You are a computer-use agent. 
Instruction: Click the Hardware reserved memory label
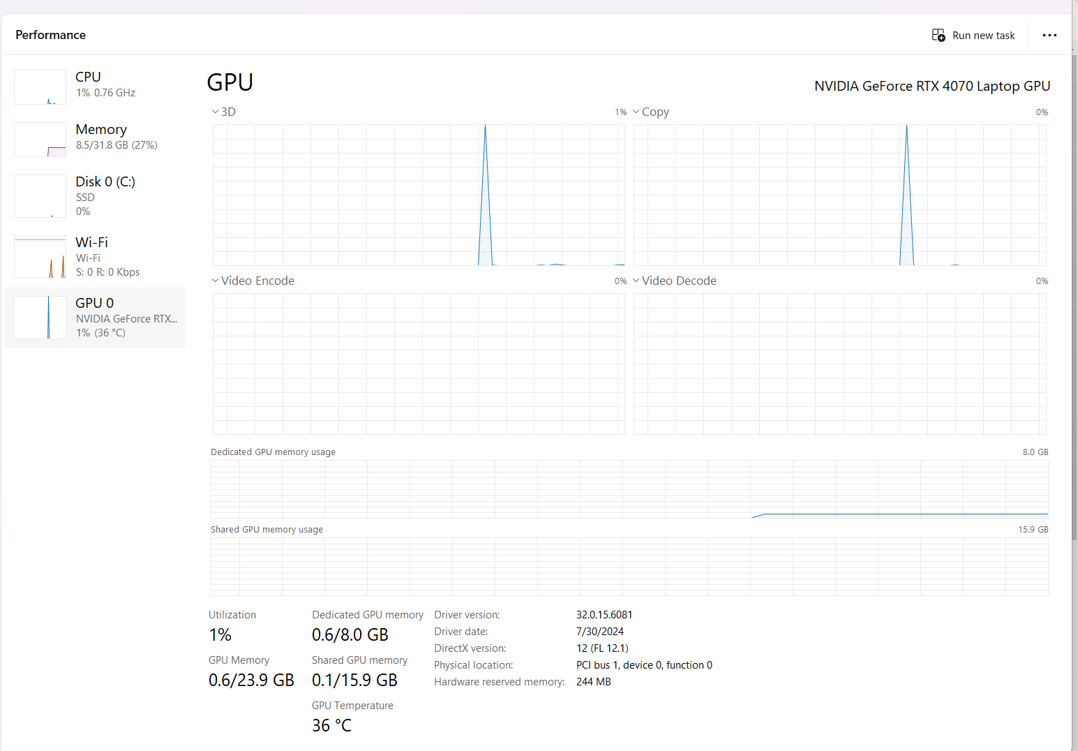point(500,682)
